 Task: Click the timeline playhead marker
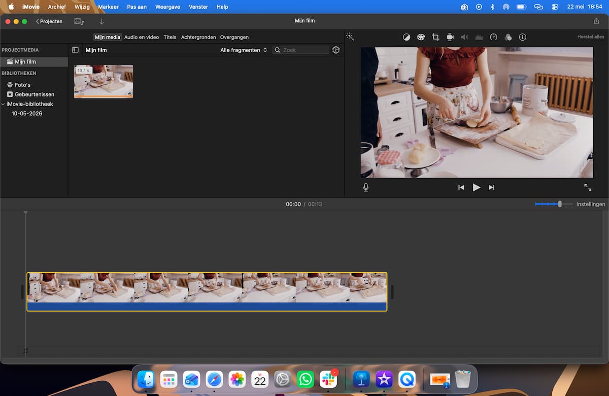(25, 213)
